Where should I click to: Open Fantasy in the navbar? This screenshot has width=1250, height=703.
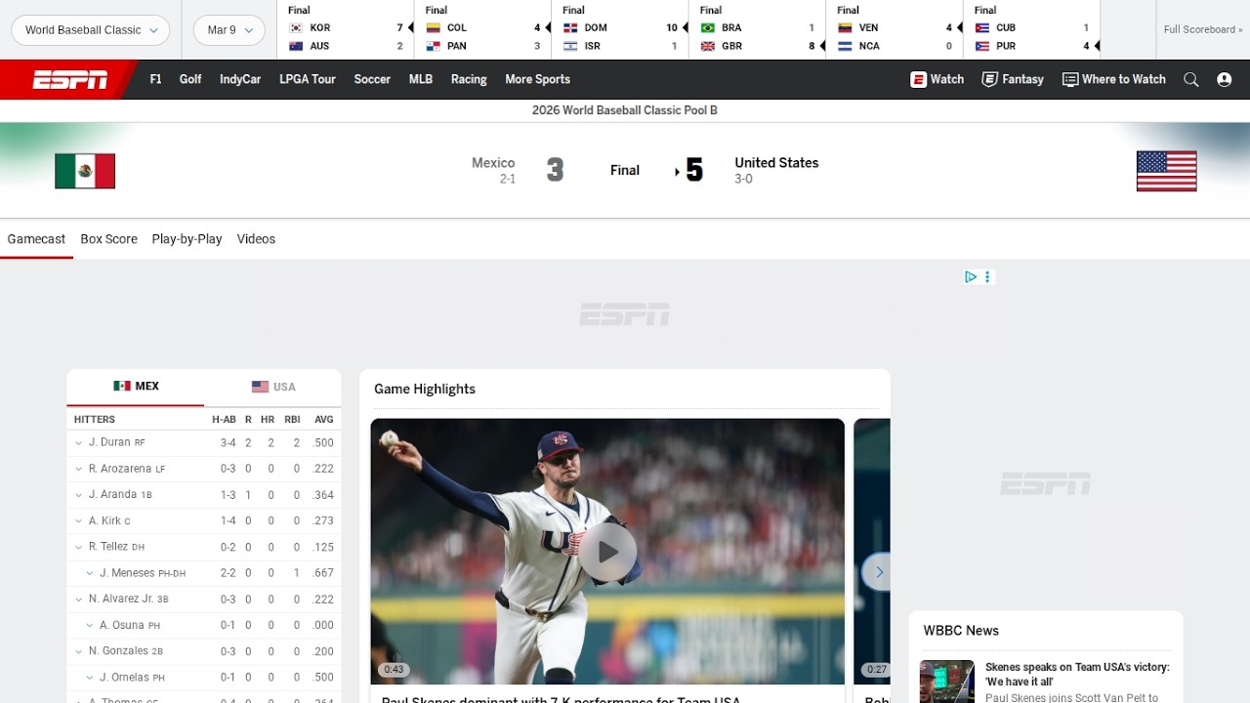pos(1013,80)
